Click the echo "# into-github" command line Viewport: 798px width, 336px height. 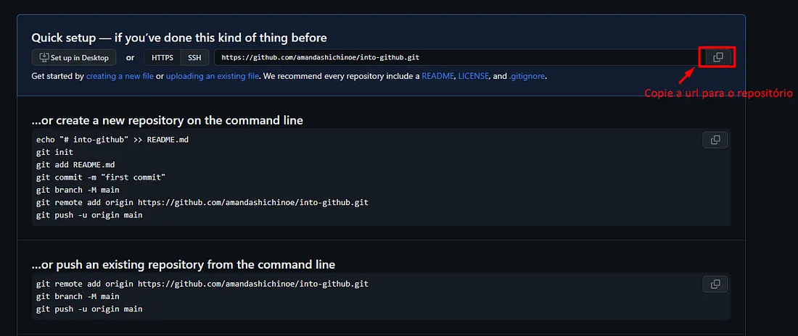[x=112, y=140]
